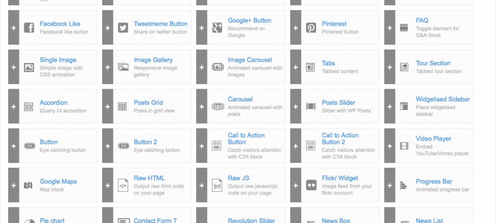Click the Widgetised Sidebar title link
Viewport: 496px width, 223px height.
(443, 99)
